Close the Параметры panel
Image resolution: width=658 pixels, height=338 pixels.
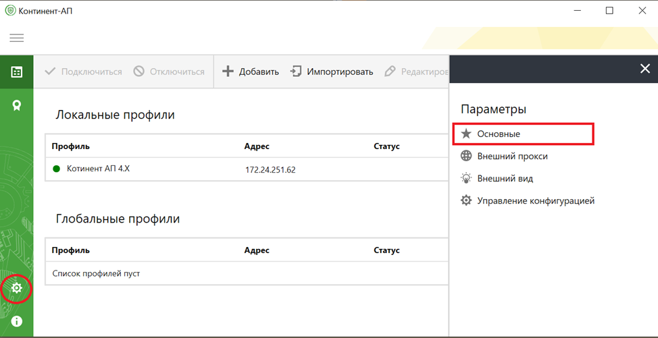(644, 69)
